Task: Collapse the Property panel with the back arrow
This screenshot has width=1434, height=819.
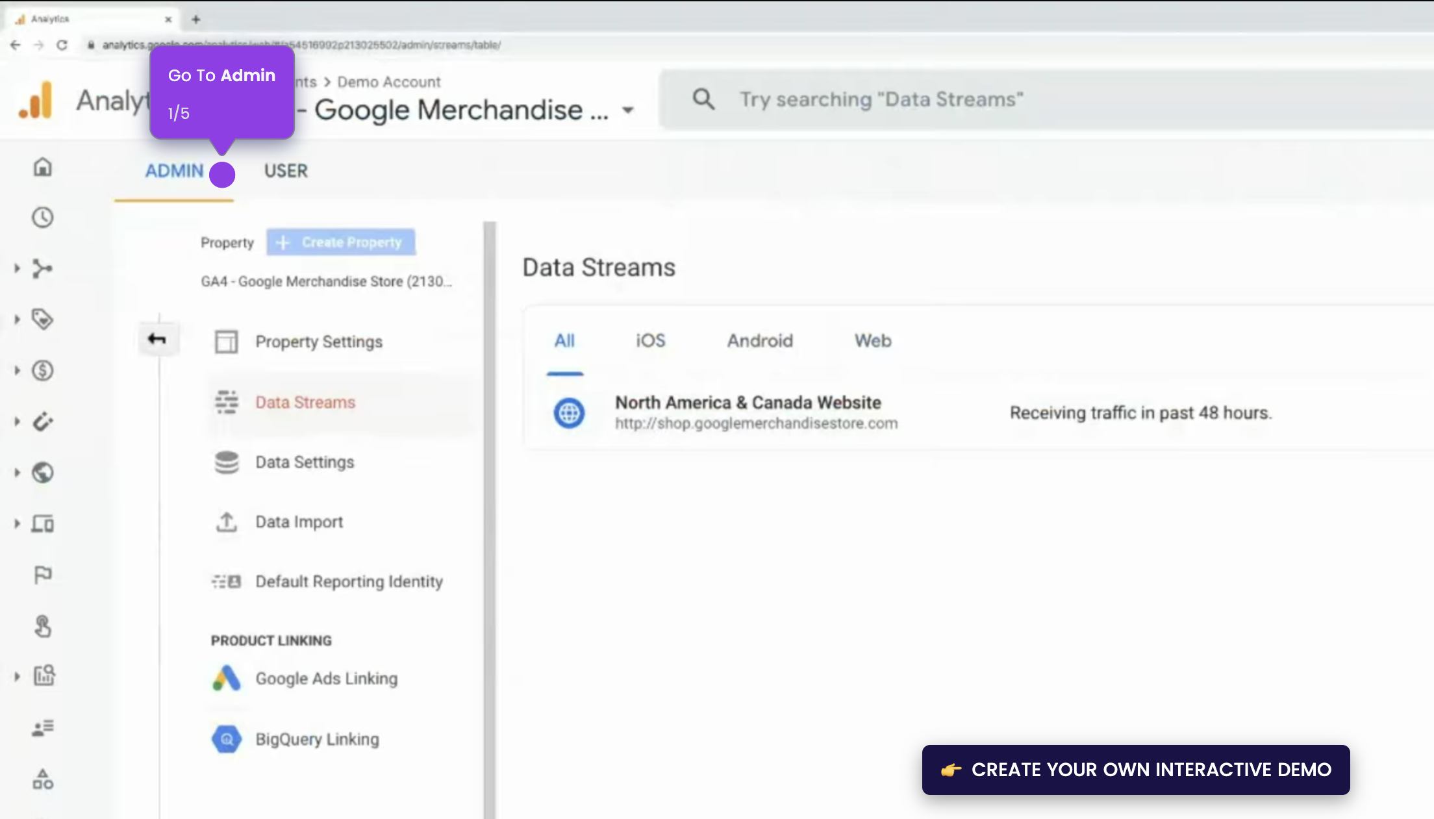Action: tap(158, 338)
